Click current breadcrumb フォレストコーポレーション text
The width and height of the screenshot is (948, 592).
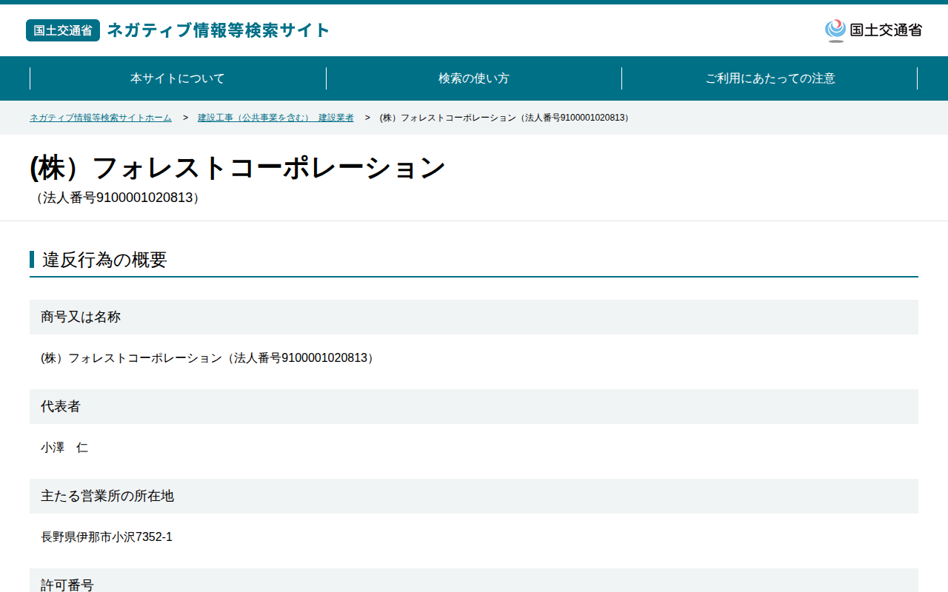[506, 118]
